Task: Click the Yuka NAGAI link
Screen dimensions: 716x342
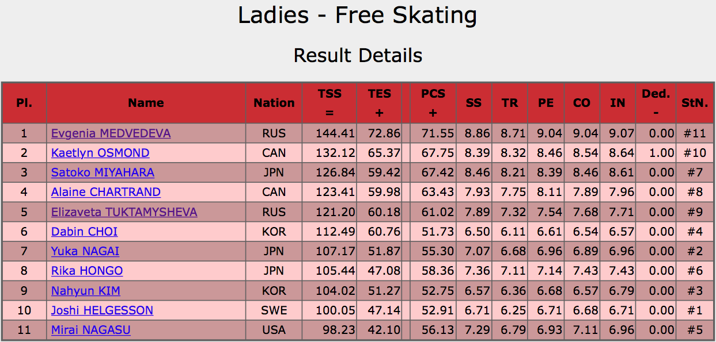Action: coord(85,251)
